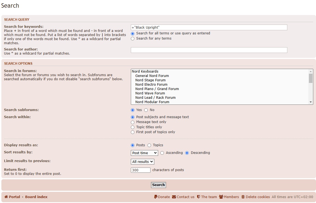Image resolution: width=316 pixels, height=203 pixels.
Task: Set Search subforums to Yes
Action: pos(133,110)
